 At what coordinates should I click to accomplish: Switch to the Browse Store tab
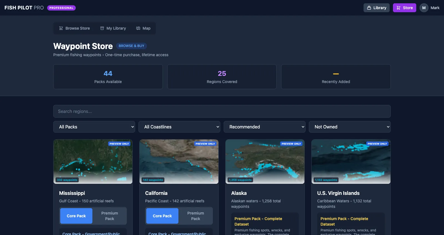74,28
